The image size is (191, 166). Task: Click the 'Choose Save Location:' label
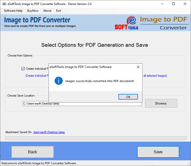click(21, 96)
